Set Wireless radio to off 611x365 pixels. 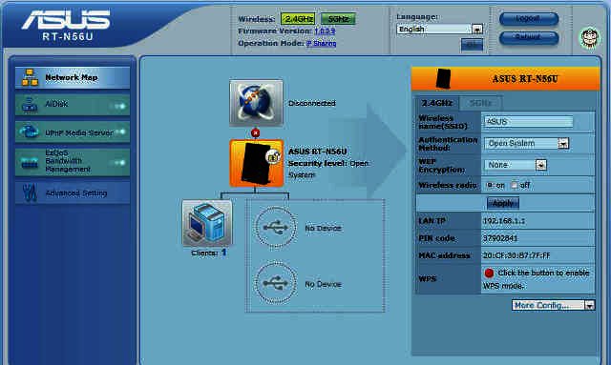pyautogui.click(x=514, y=185)
